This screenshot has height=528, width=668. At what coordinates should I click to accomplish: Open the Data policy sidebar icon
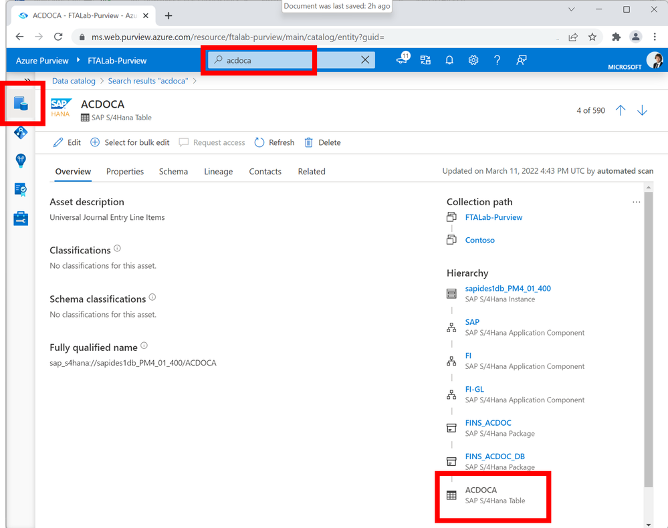click(x=21, y=190)
